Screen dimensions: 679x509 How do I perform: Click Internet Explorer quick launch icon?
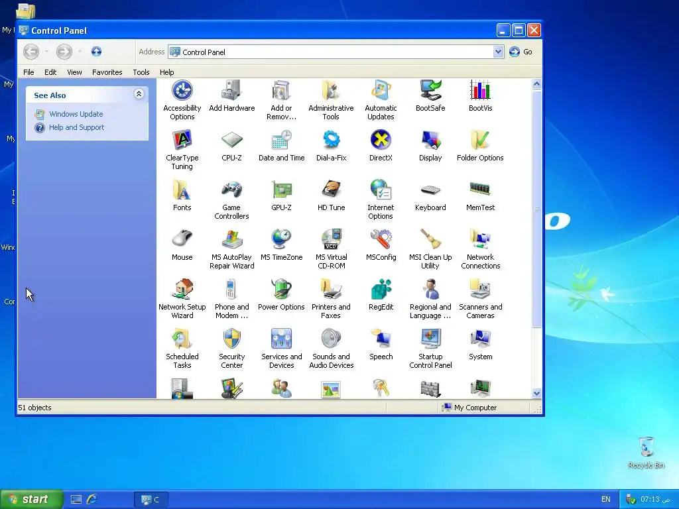pos(92,500)
